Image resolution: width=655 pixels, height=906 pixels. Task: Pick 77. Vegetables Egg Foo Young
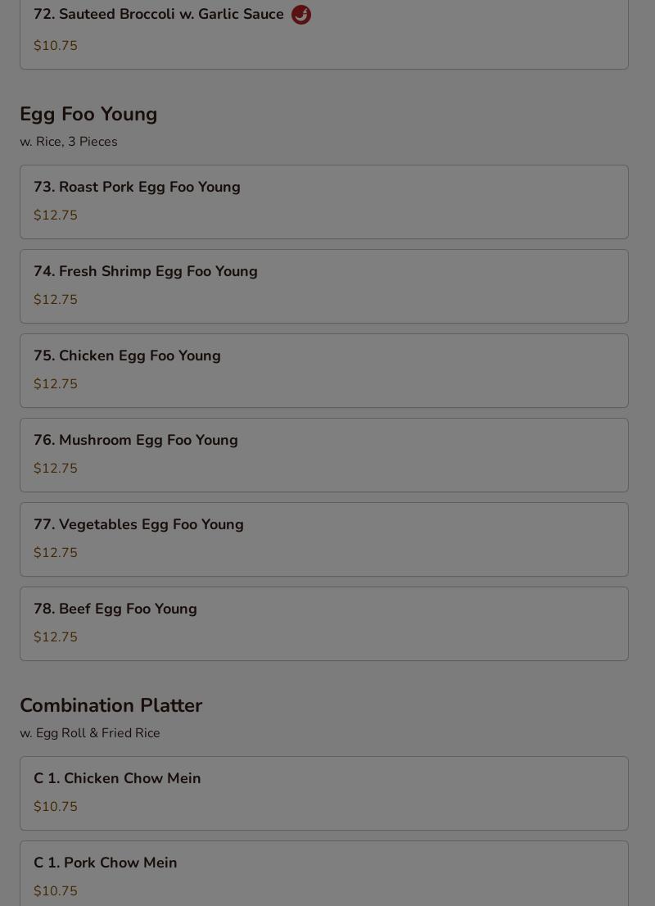pyautogui.click(x=324, y=539)
